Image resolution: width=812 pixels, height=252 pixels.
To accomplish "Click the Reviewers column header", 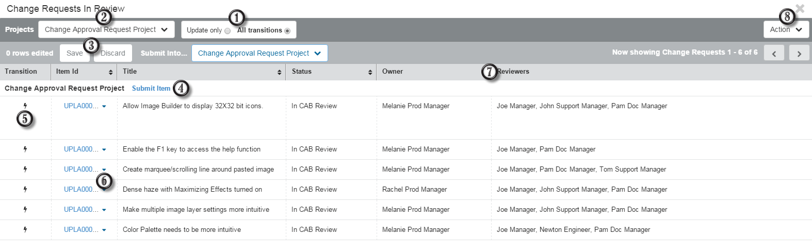I will 513,72.
